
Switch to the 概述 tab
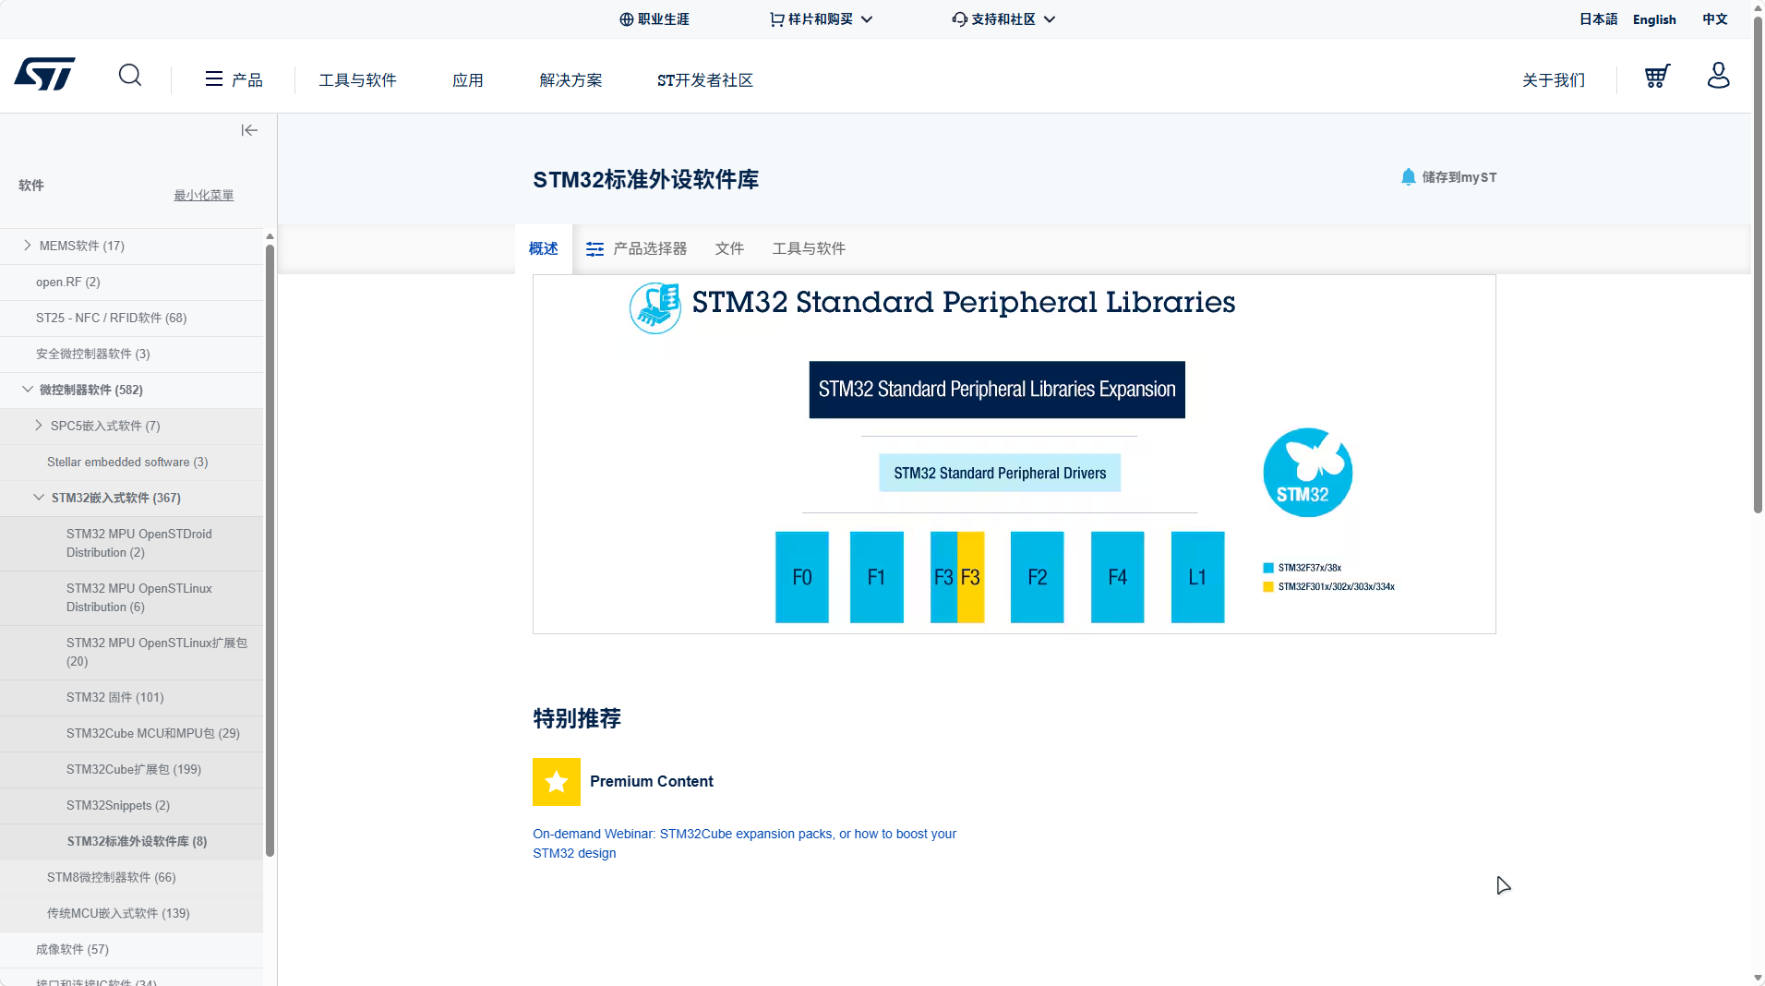point(544,249)
